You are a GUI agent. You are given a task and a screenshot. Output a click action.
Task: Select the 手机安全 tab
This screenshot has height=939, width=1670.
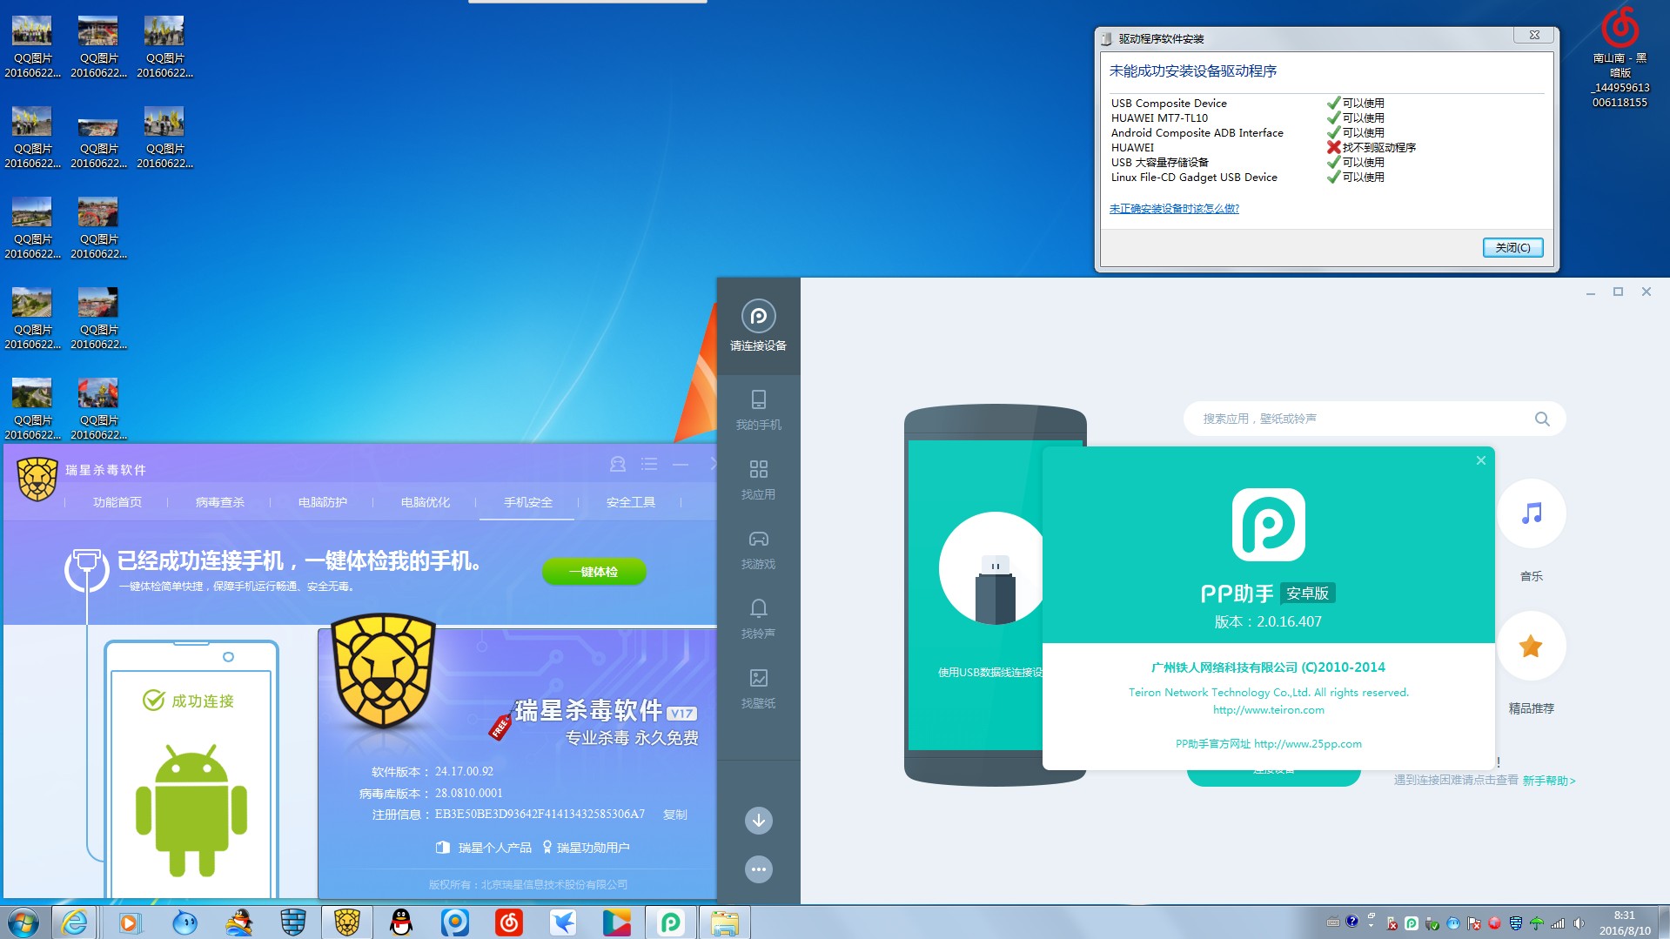(528, 502)
